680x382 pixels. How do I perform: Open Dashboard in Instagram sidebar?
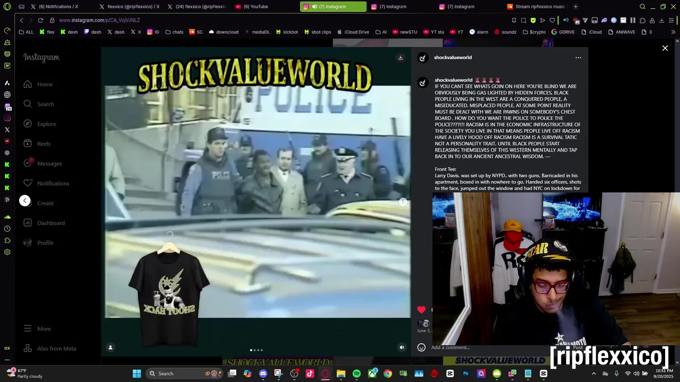44,223
